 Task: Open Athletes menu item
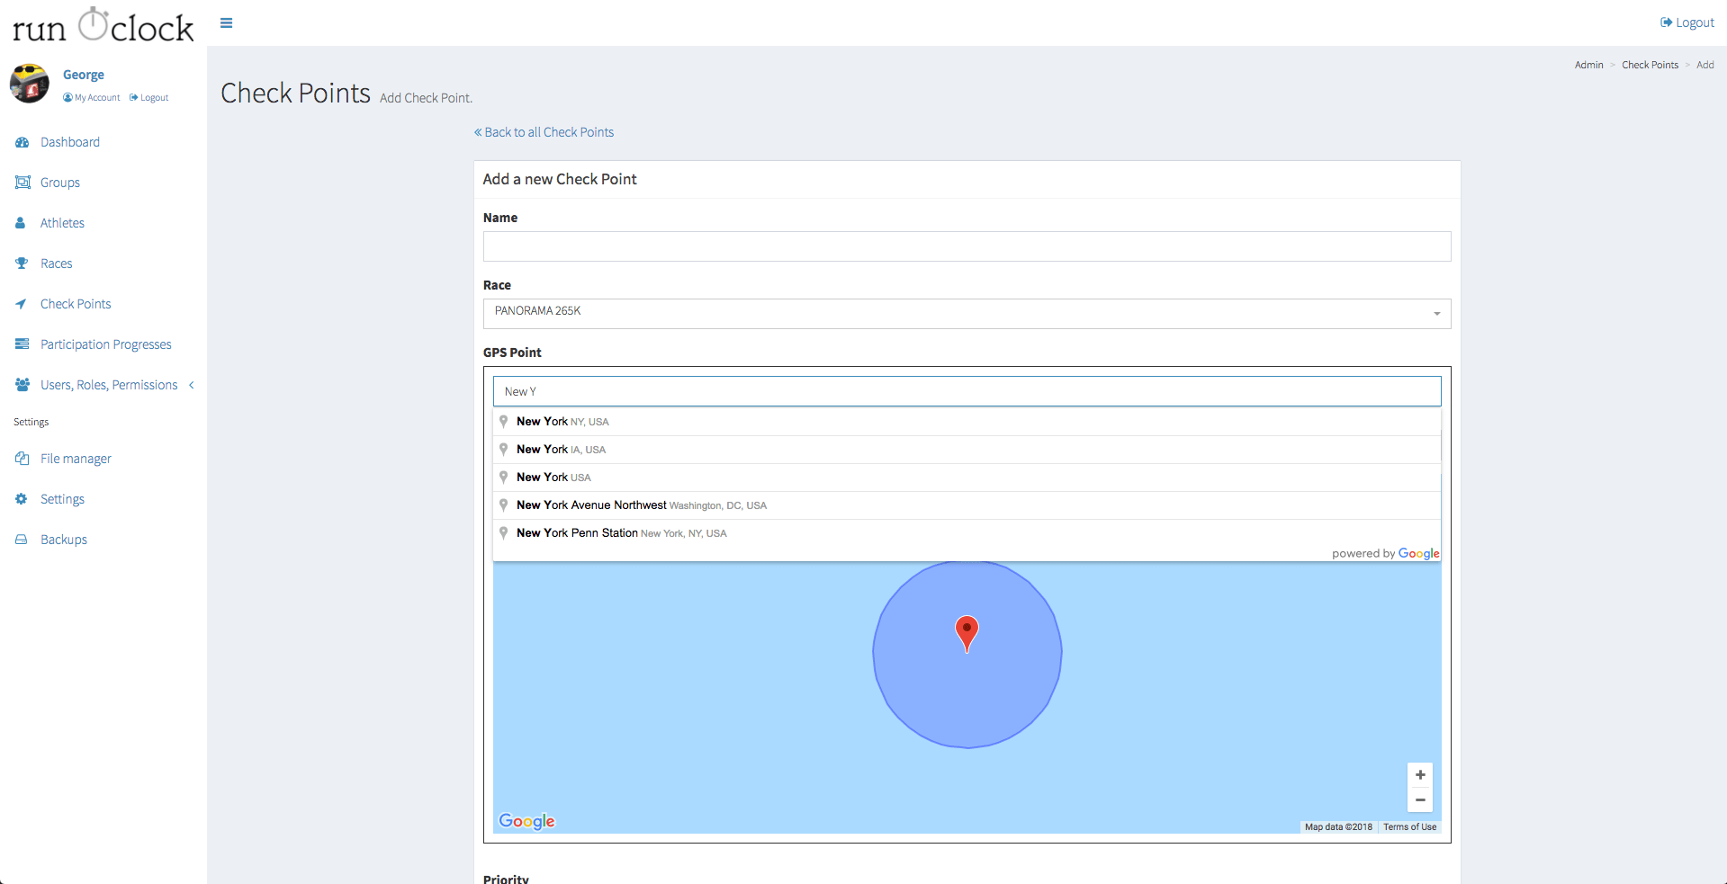pyautogui.click(x=62, y=223)
